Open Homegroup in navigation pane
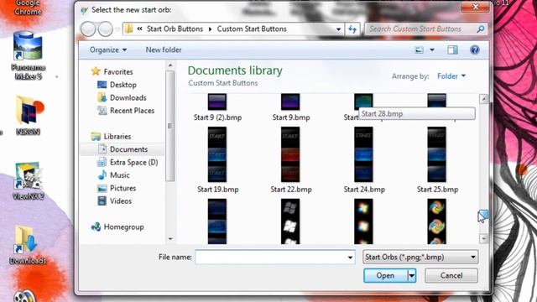 [x=117, y=226]
